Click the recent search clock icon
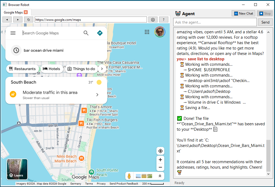This screenshot has height=187, width=275. click(16, 50)
